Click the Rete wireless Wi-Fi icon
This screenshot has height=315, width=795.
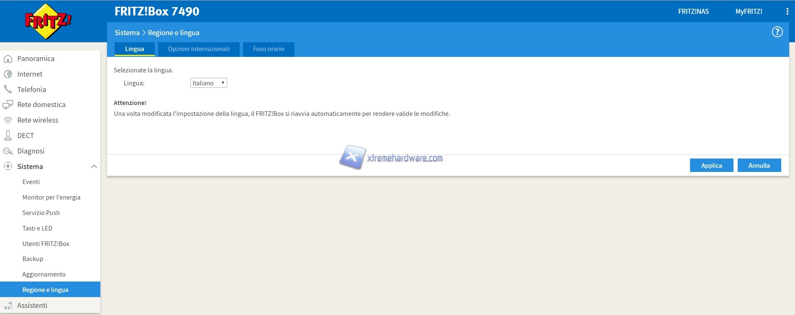click(8, 120)
